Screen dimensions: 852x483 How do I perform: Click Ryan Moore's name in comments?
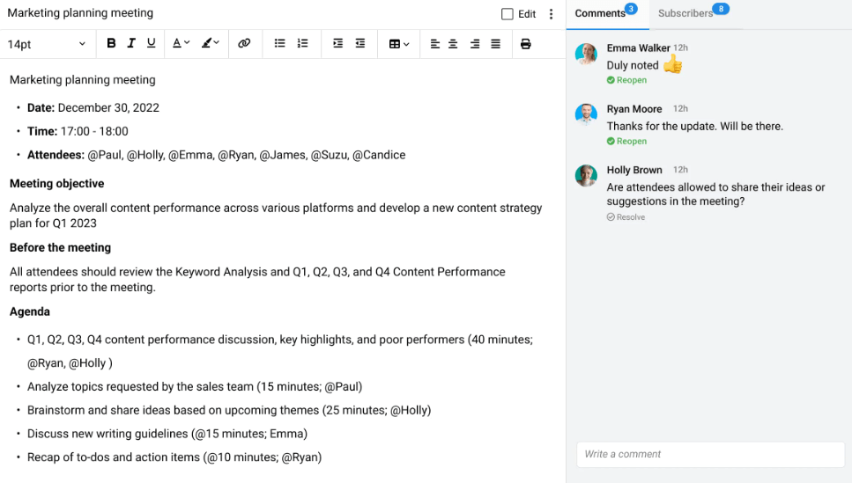pos(634,109)
